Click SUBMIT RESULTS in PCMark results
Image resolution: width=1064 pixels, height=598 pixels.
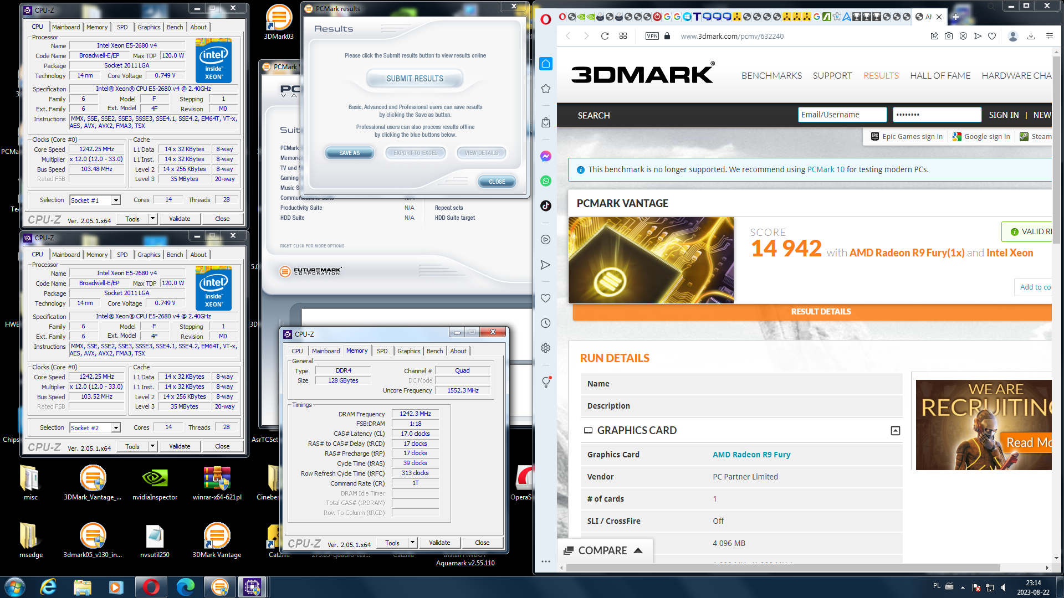(x=415, y=79)
